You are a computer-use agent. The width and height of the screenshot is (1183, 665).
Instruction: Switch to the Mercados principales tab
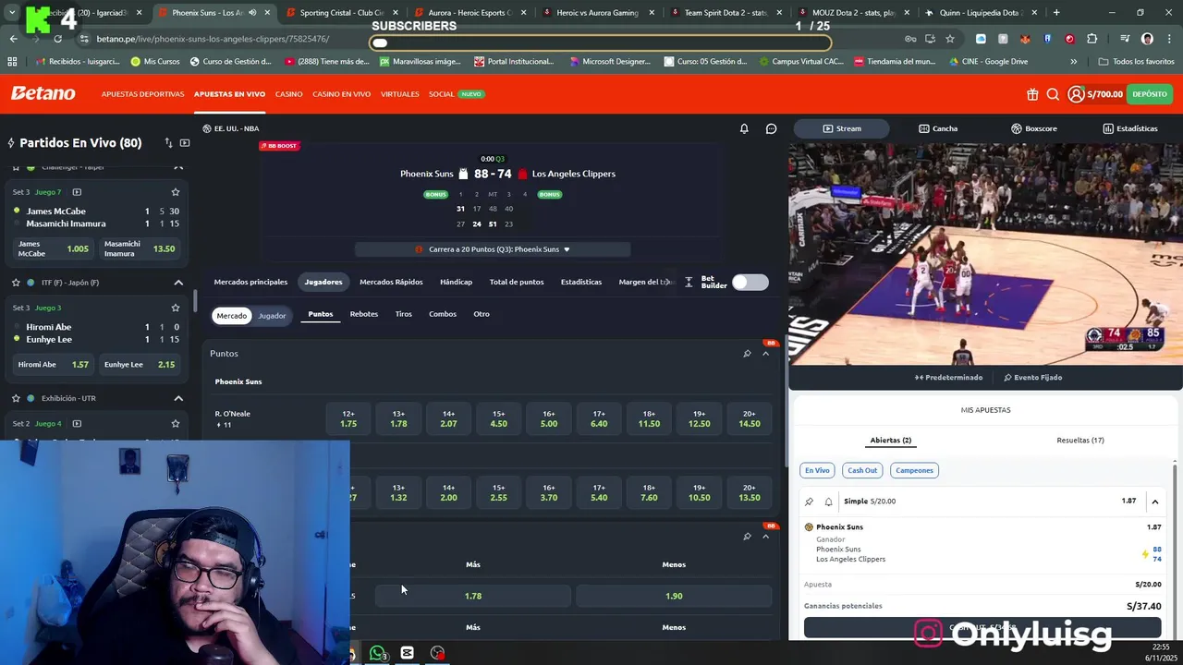[x=250, y=282]
